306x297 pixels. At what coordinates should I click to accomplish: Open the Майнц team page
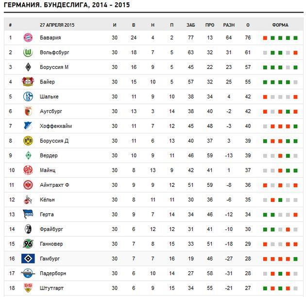[x=48, y=170]
